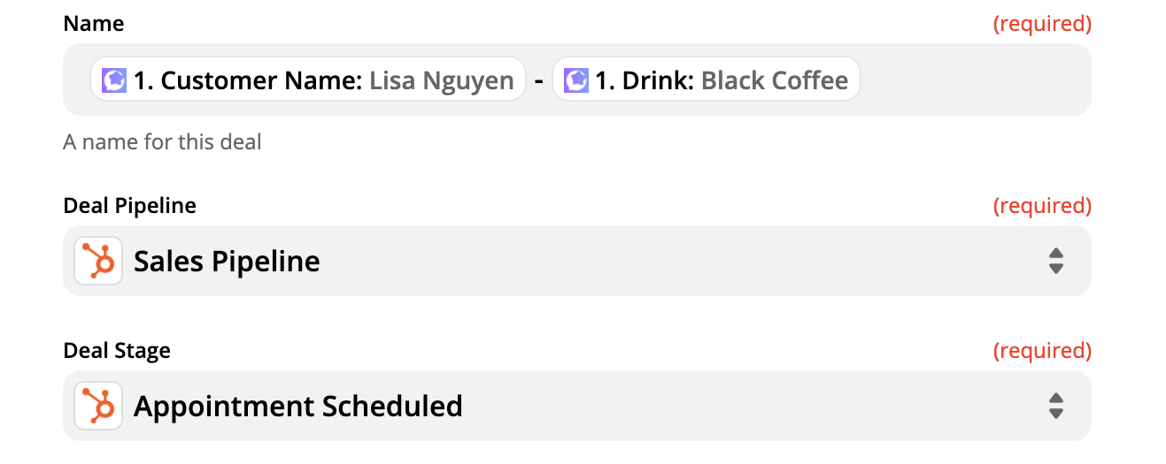Click the Deal Pipeline field label
The width and height of the screenshot is (1166, 464).
click(130, 206)
